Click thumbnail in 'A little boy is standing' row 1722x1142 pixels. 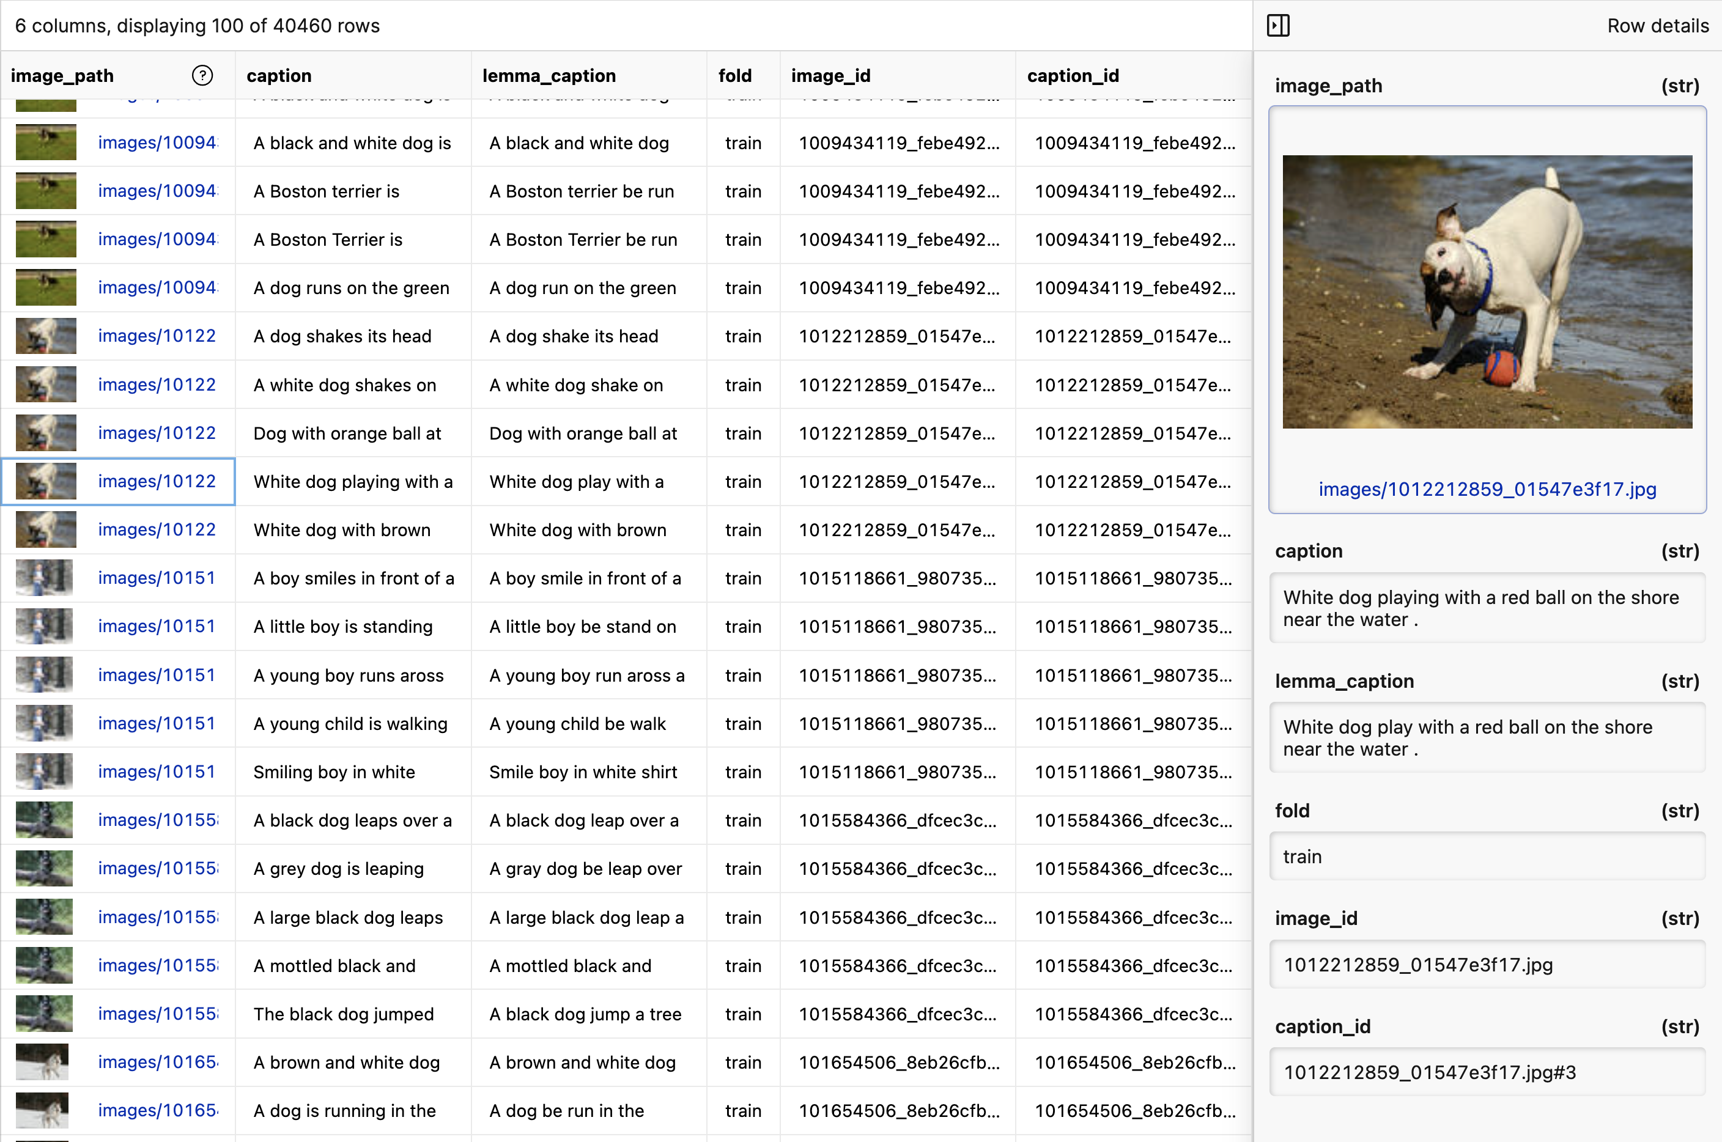click(45, 625)
